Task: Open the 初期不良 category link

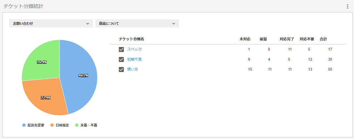Action: (134, 59)
